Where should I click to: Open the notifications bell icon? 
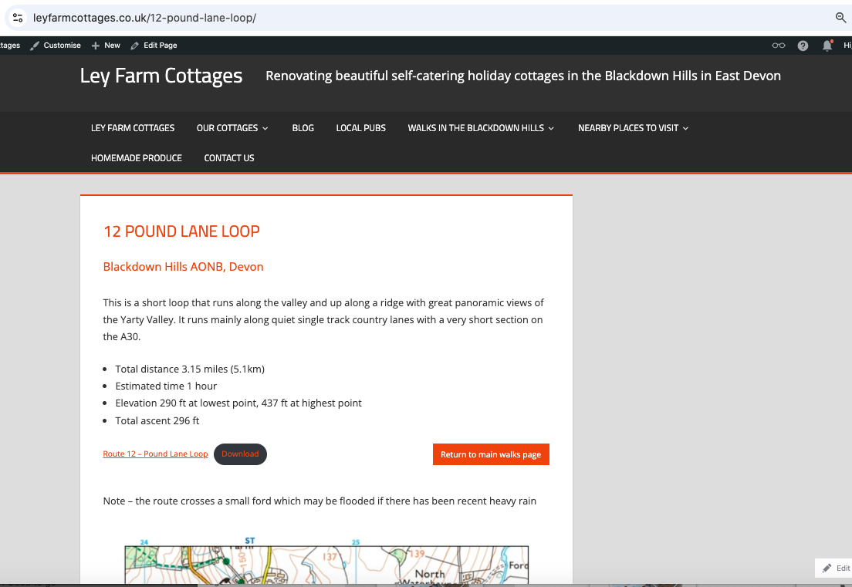pos(827,46)
